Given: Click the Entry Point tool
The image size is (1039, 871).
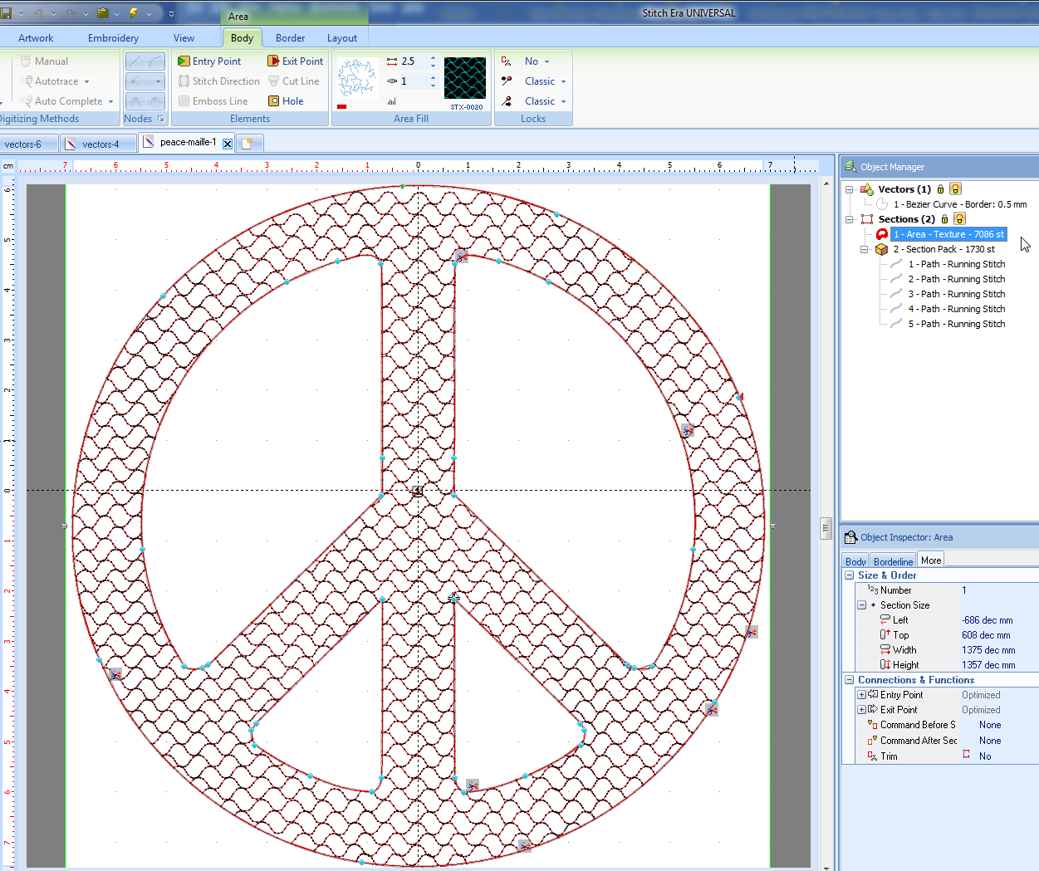Looking at the screenshot, I should point(209,61).
